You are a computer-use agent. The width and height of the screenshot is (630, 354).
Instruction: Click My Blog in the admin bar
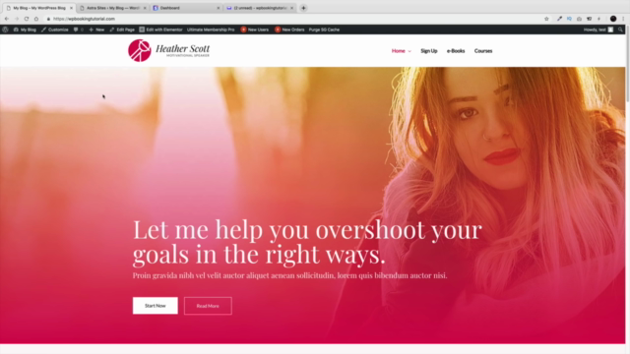(x=25, y=29)
